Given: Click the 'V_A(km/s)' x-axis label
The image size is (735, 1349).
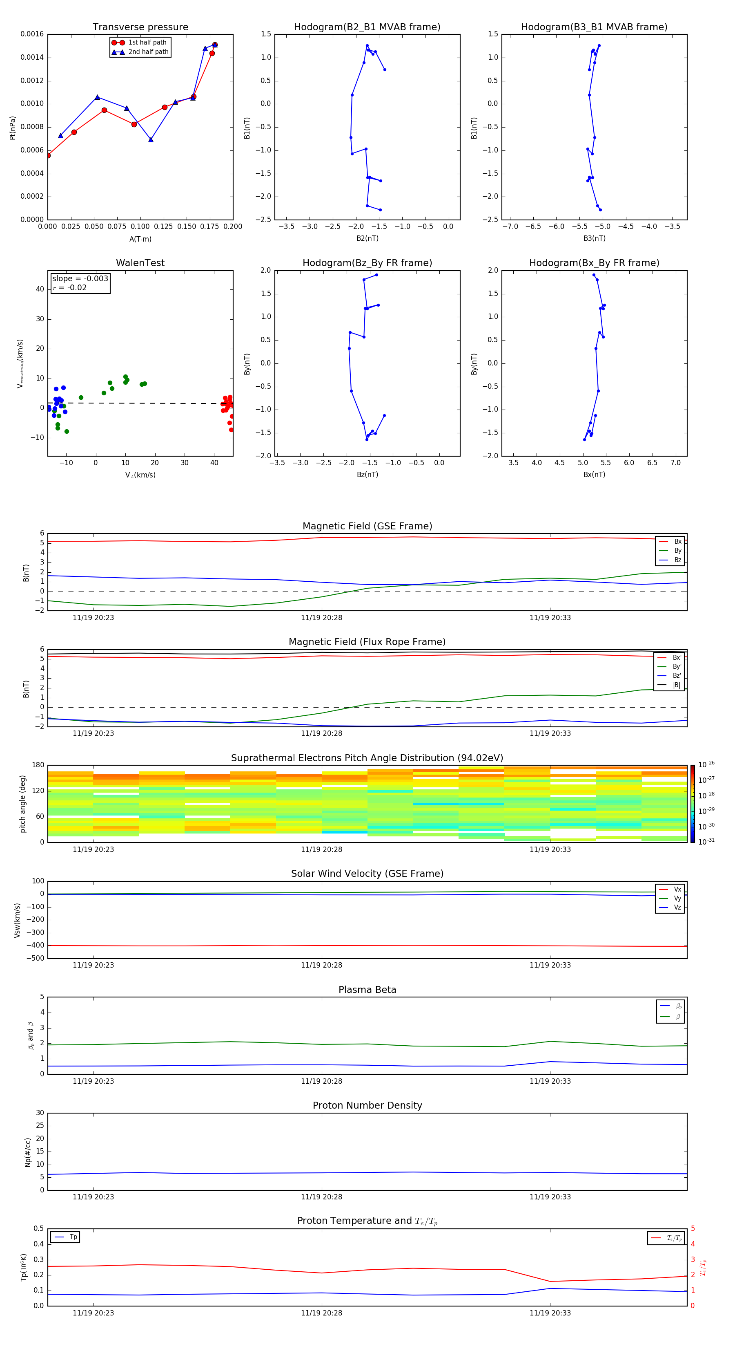Looking at the screenshot, I should coord(140,475).
